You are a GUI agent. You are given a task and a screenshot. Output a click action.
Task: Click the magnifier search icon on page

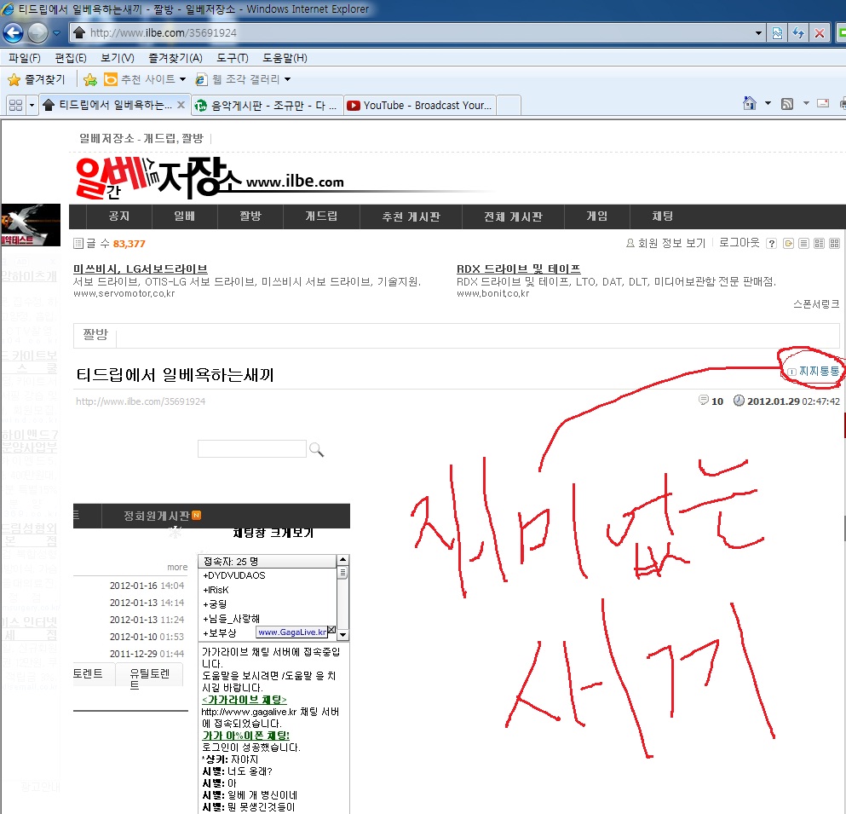316,449
